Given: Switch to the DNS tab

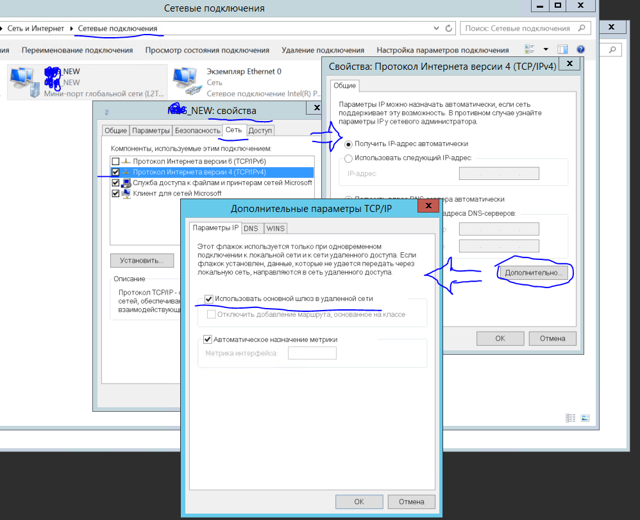Looking at the screenshot, I should coord(251,229).
